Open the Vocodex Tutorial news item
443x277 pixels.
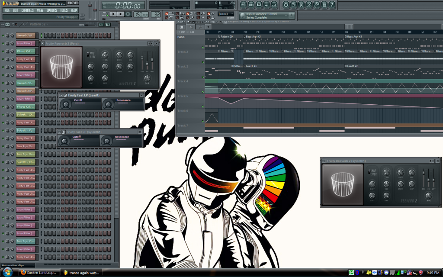[263, 16]
